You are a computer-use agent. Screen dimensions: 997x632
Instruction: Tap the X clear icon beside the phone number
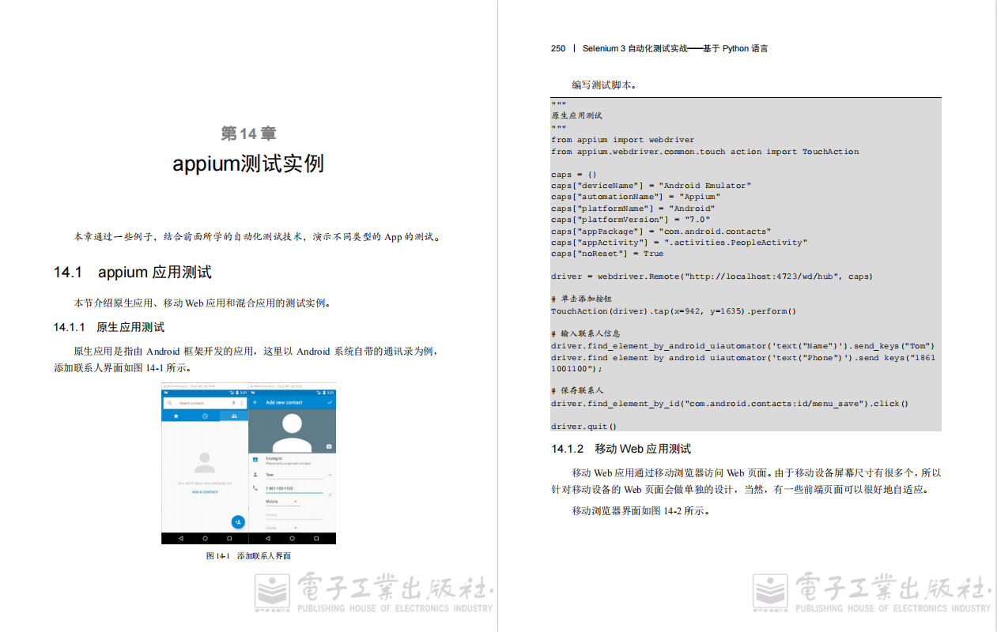click(x=330, y=495)
